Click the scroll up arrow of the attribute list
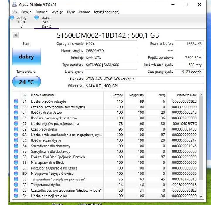This screenshot has height=205, width=211. 201,94
